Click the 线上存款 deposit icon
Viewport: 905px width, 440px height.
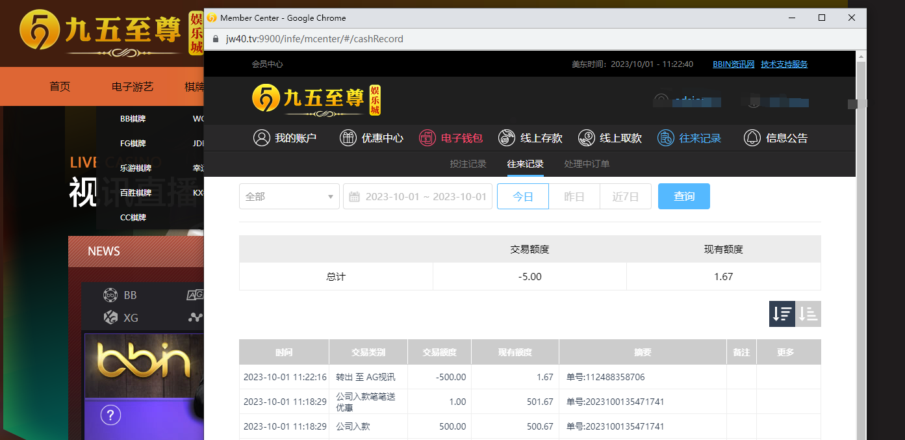point(507,138)
